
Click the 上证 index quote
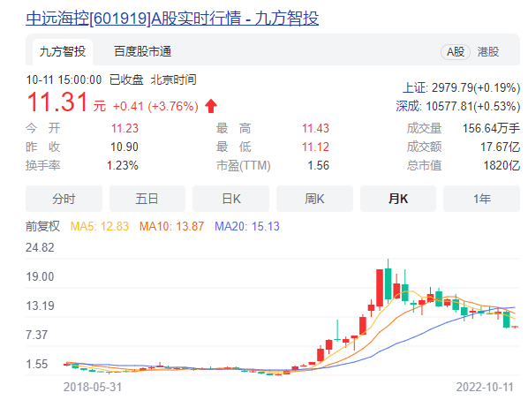coord(461,88)
